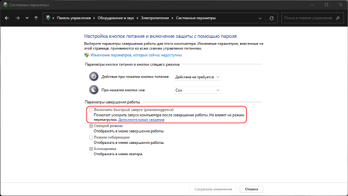
Task: Toggle the Блокировка checkbox
Action: tap(91, 149)
